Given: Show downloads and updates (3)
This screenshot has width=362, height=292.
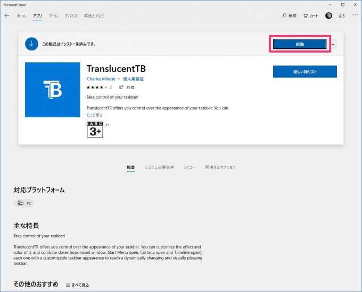Looking at the screenshot, I should pyautogui.click(x=341, y=15).
